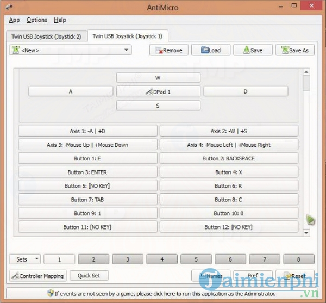Expand the Sets dropdown
Image resolution: width=326 pixels, height=303 pixels.
coord(25,259)
